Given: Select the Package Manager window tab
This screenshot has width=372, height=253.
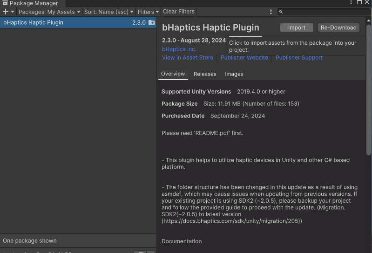Looking at the screenshot, I should coord(33,3).
